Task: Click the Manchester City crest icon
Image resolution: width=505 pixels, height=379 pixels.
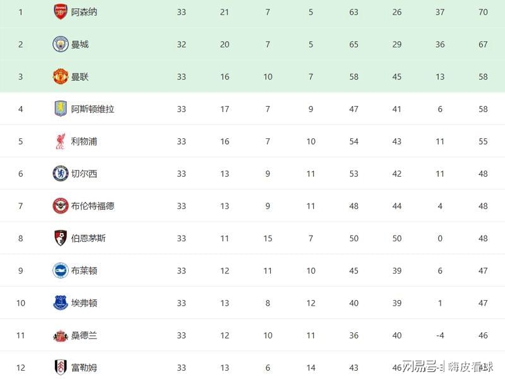Action: coord(60,44)
